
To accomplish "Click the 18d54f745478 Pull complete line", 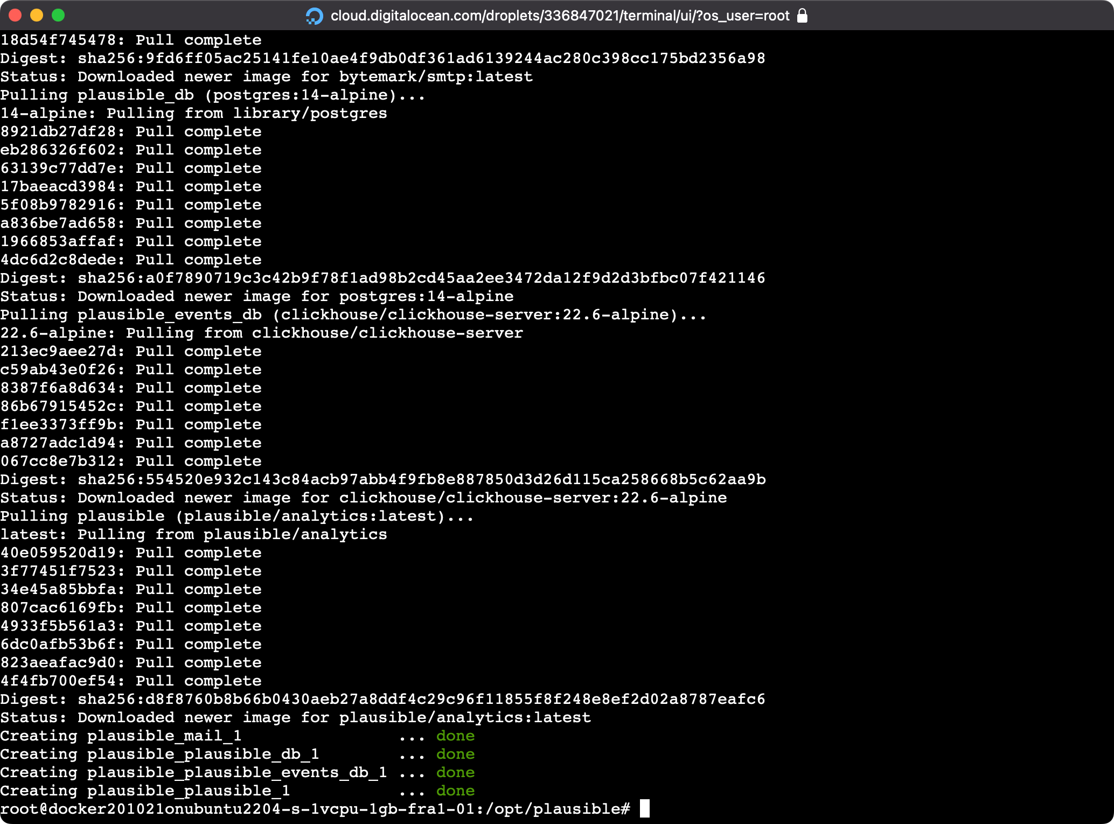I will 131,40.
